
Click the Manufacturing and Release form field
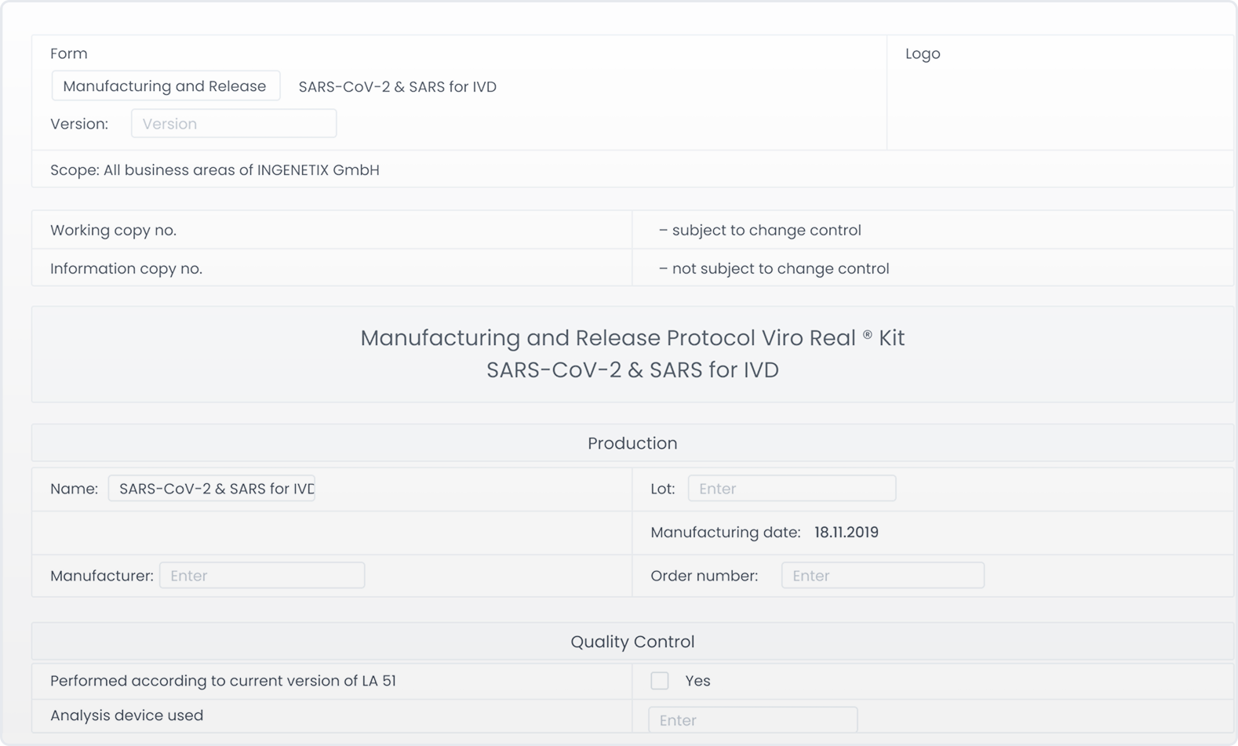coord(166,86)
